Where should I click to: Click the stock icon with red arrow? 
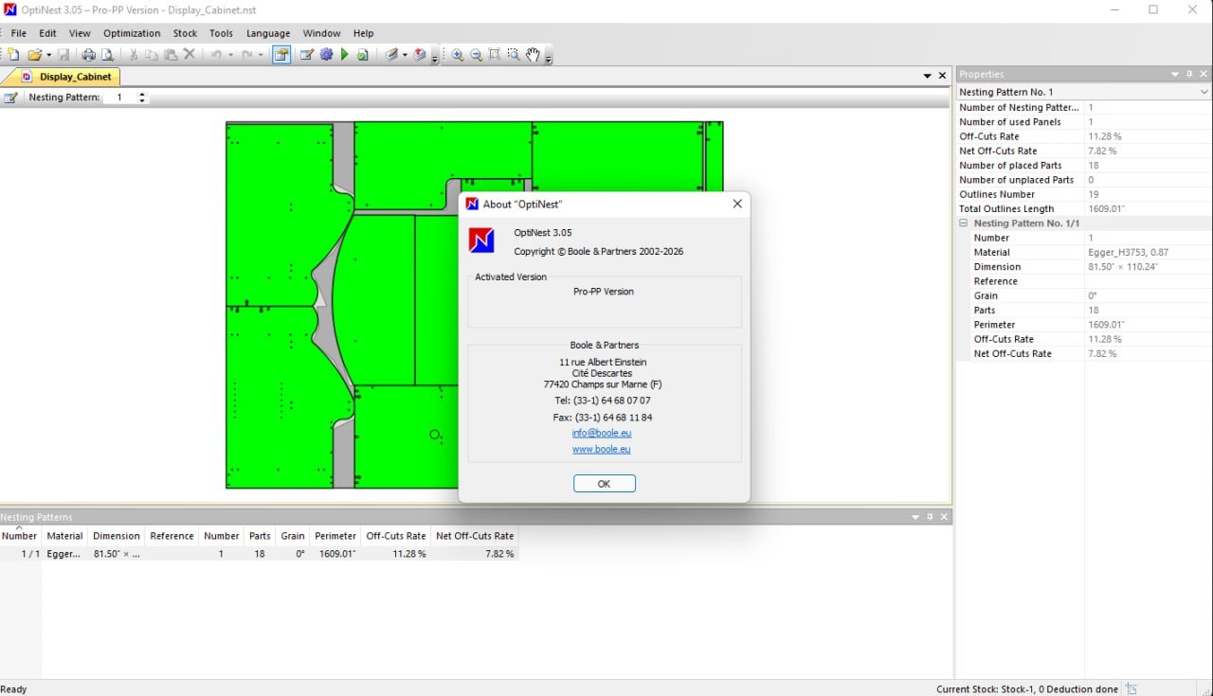420,55
